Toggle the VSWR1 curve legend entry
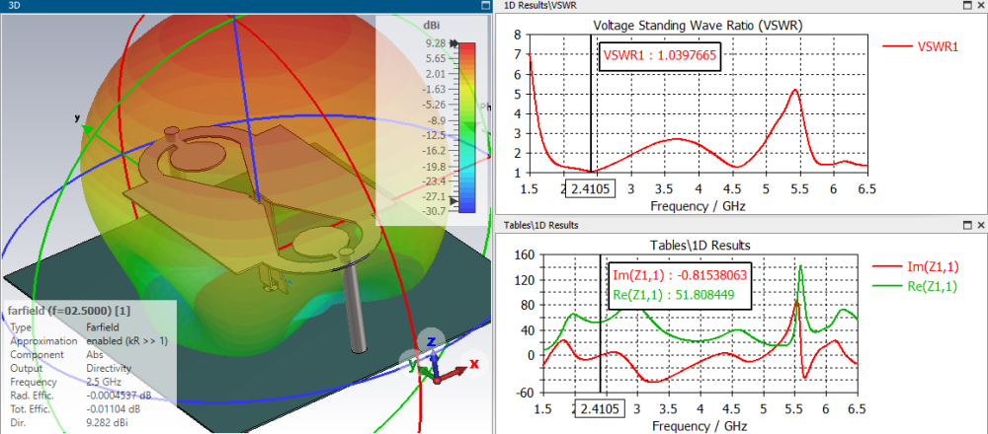Viewport: 988px width, 434px height. coord(921,46)
